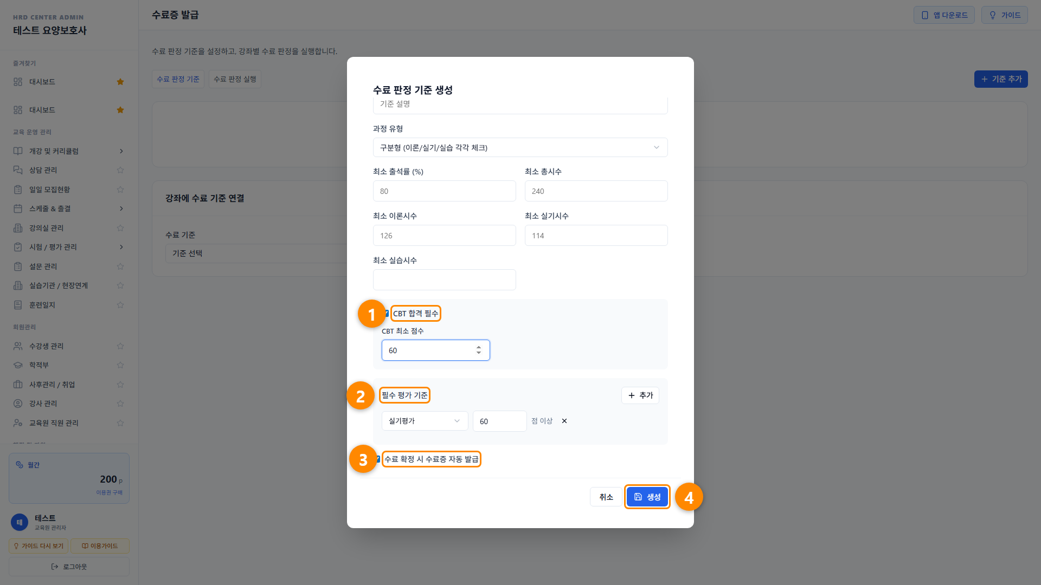
Task: Click the 최소 출석률 (%) field
Action: click(x=445, y=191)
